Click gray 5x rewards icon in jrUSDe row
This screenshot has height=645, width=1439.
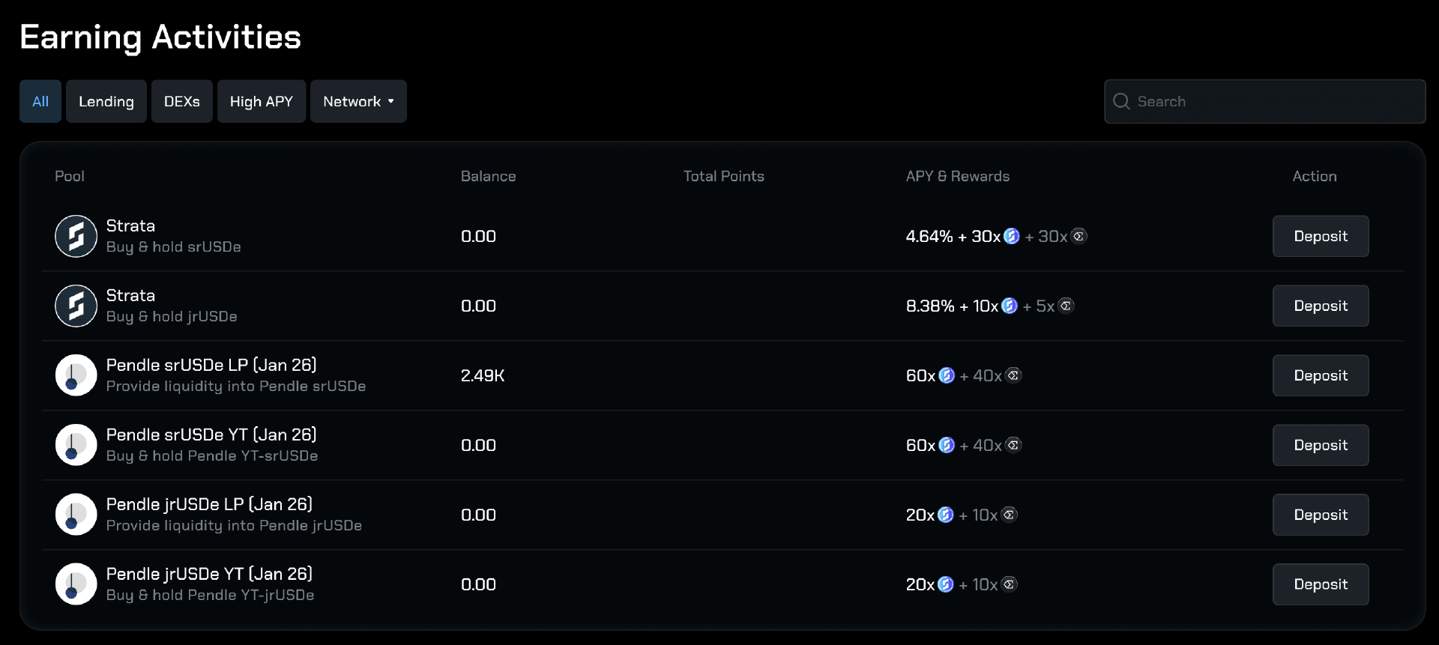[1066, 306]
